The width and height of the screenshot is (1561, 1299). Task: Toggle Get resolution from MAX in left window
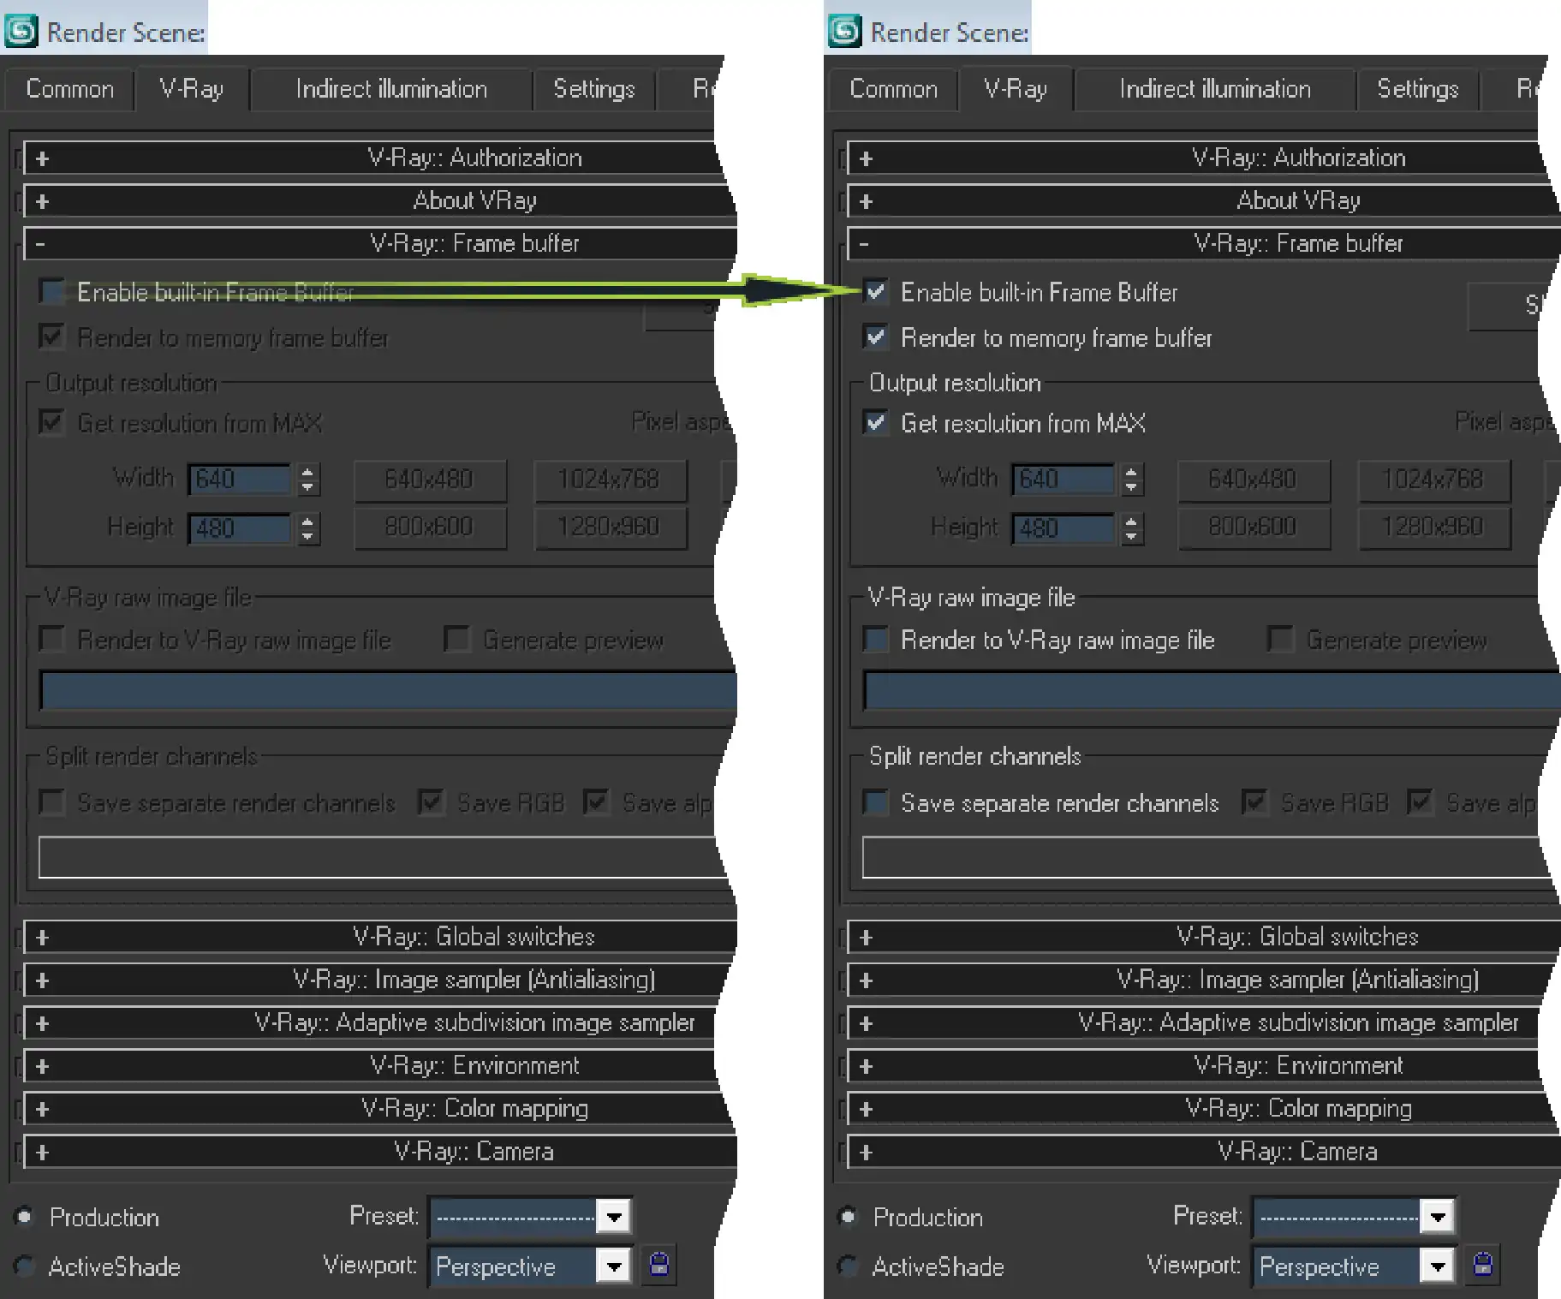[52, 422]
